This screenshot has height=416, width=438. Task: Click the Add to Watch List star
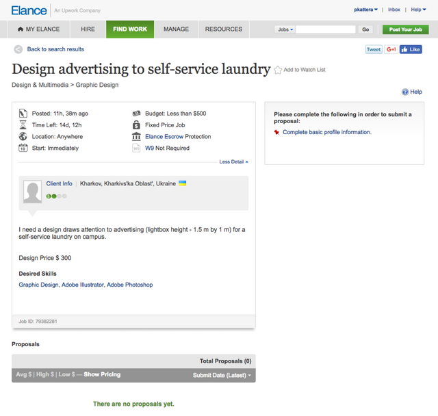tap(278, 70)
